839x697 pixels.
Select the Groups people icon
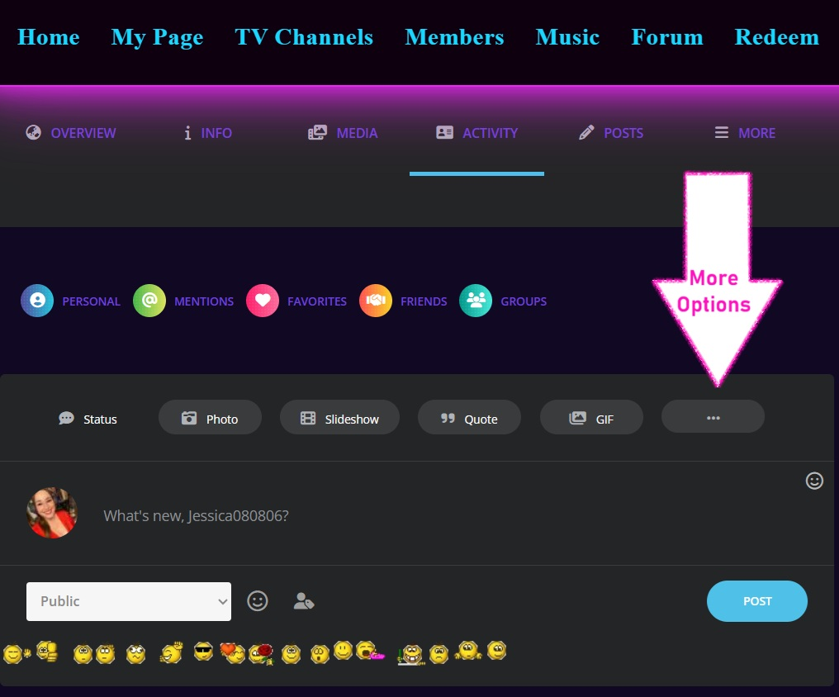tap(476, 301)
